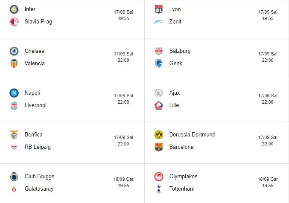Select the Barcelona club crest
Screen dimensions: 289x203
(159, 147)
